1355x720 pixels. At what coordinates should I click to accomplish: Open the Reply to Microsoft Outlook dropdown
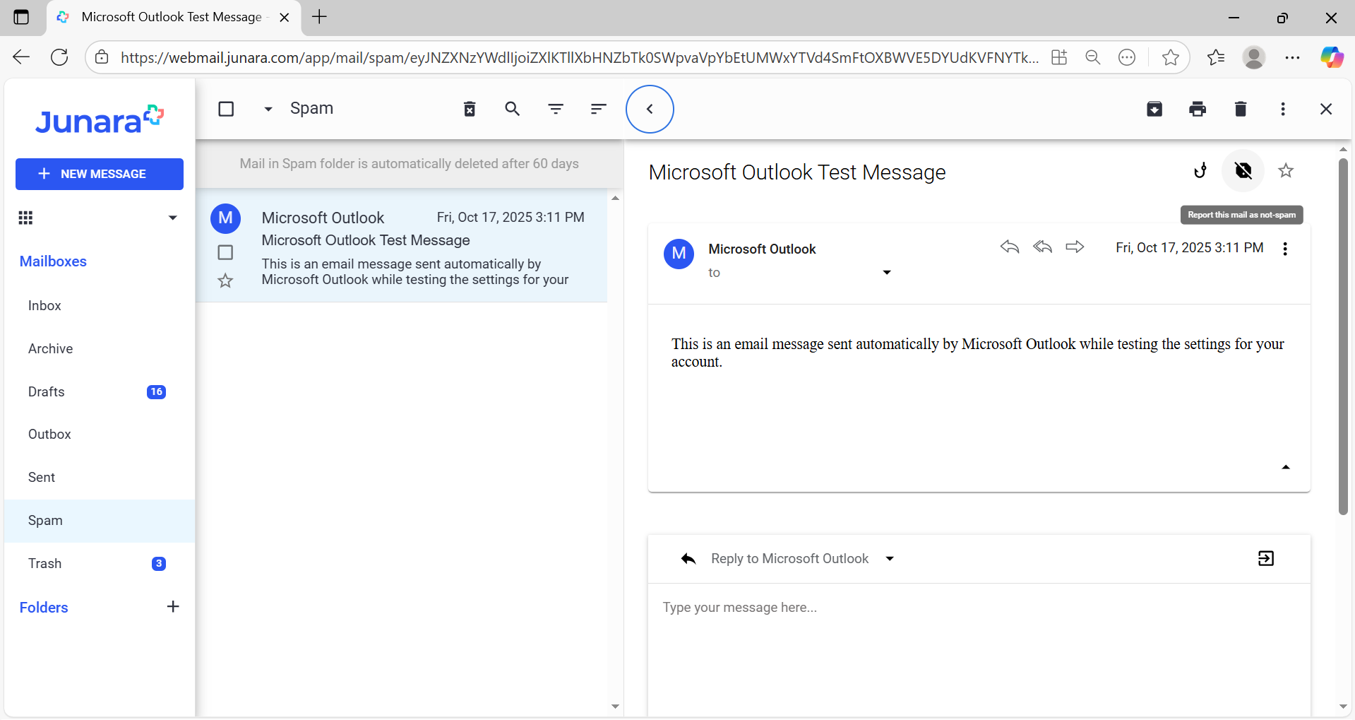[890, 559]
